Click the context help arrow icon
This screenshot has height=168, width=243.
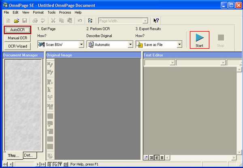click(x=156, y=21)
